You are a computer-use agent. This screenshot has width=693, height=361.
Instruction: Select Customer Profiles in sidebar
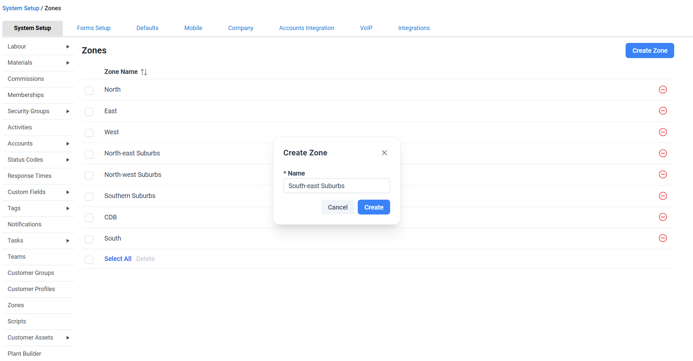point(31,289)
